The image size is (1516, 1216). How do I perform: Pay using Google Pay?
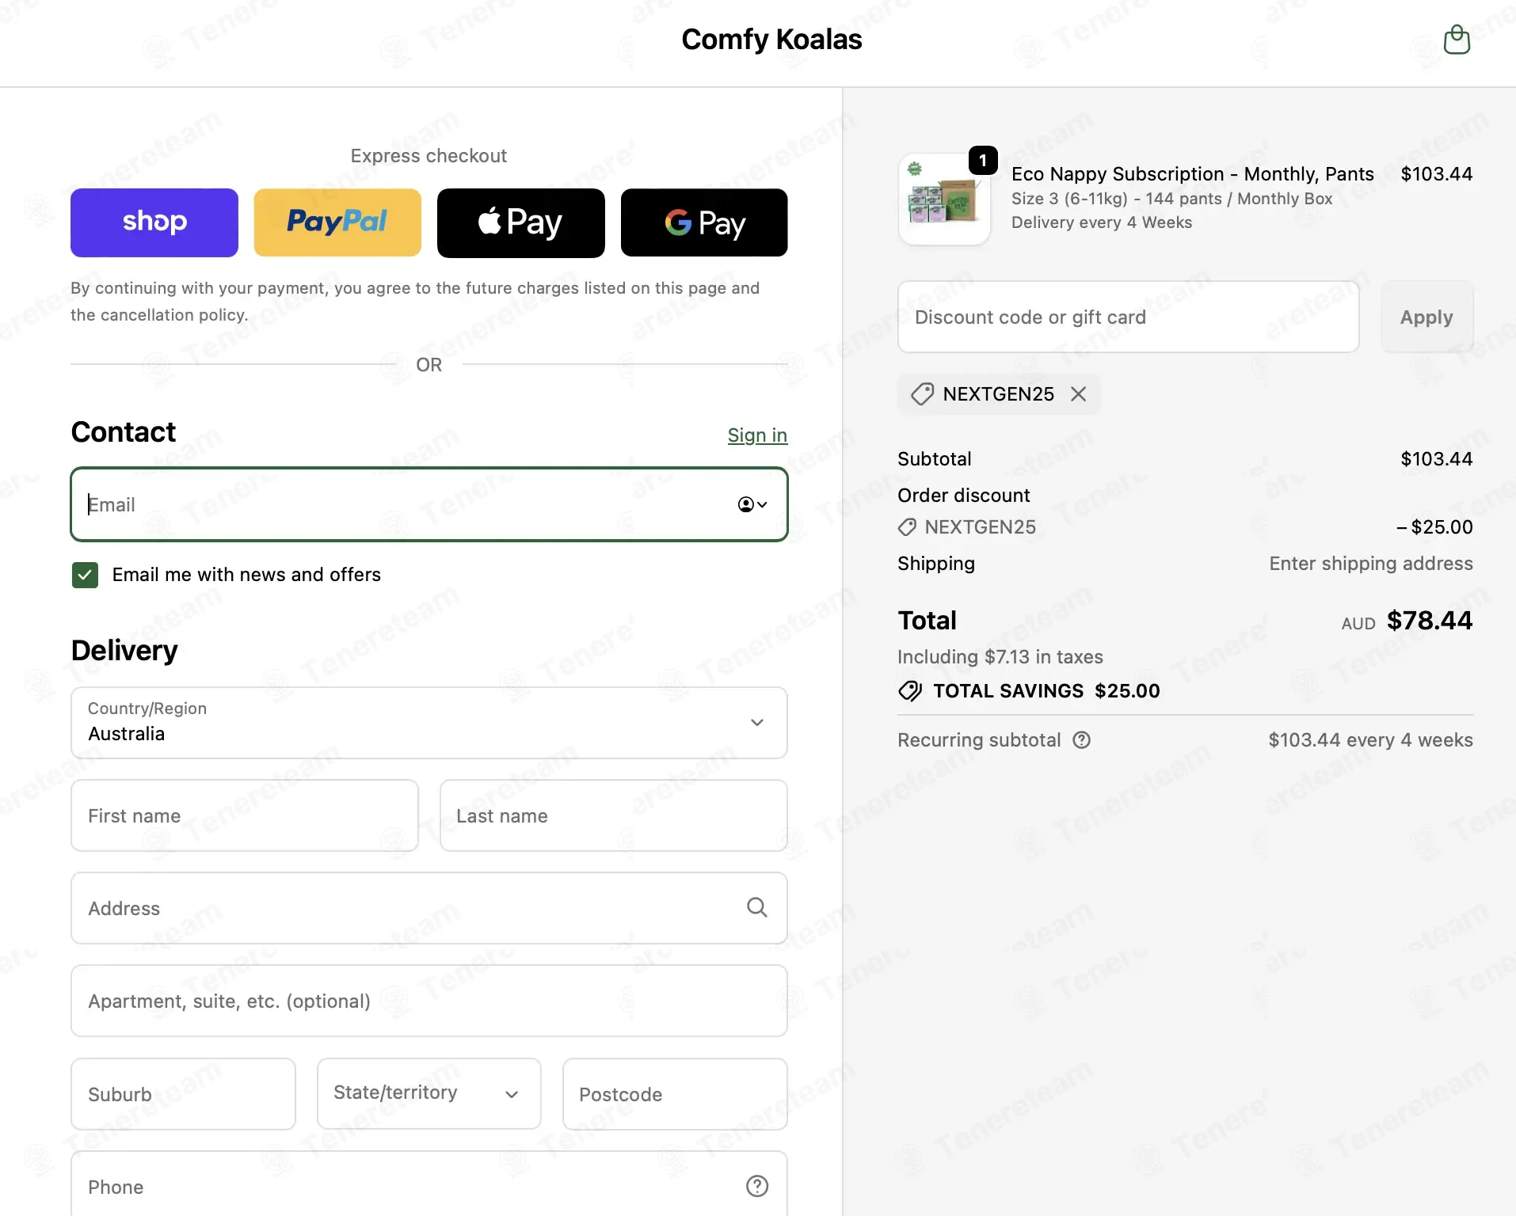click(x=704, y=222)
